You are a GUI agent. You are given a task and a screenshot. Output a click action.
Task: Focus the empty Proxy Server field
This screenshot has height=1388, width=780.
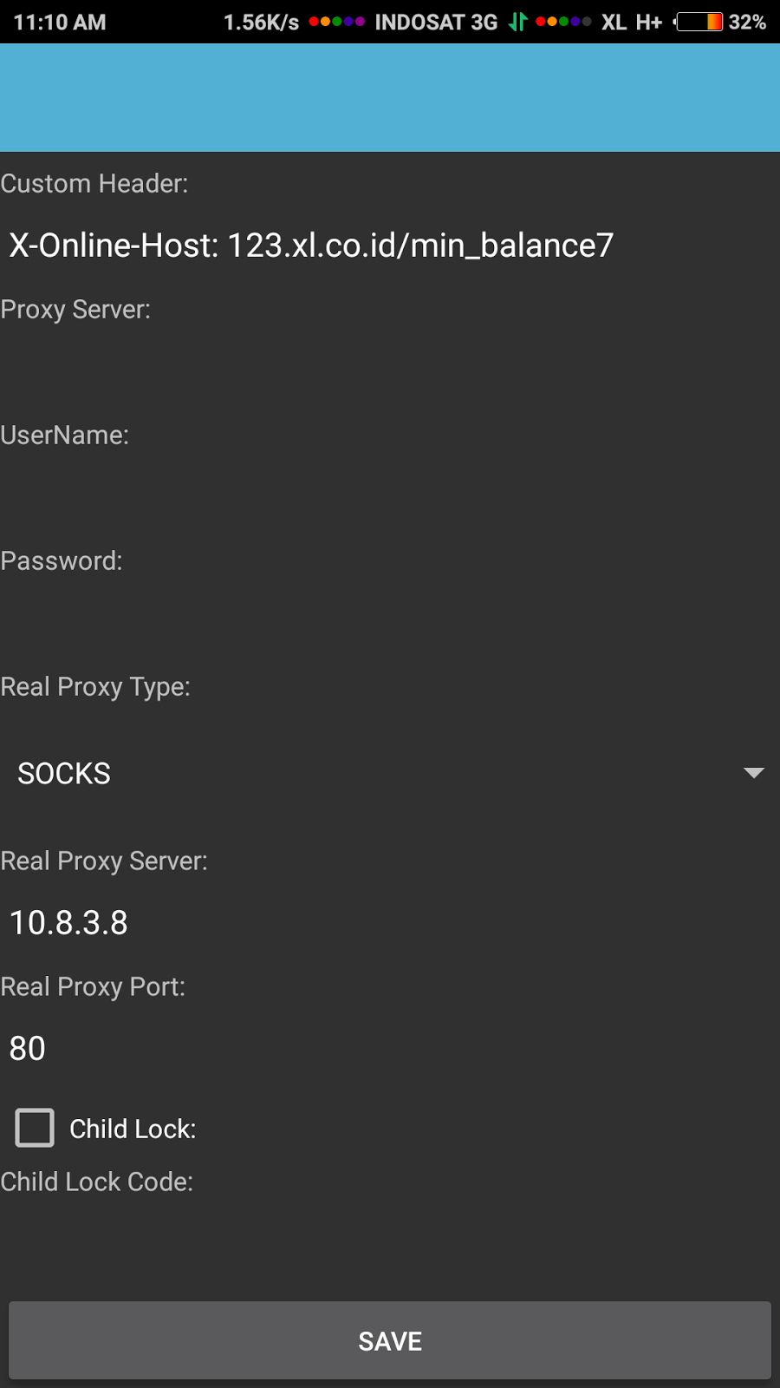pyautogui.click(x=390, y=371)
